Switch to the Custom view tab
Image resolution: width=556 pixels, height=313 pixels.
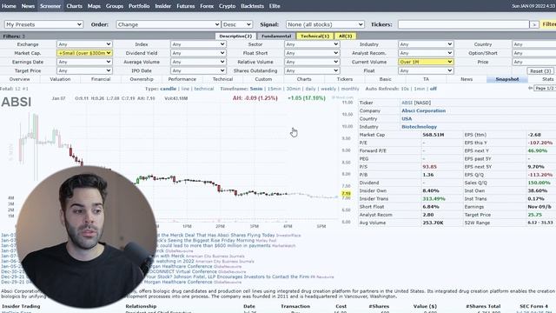263,79
